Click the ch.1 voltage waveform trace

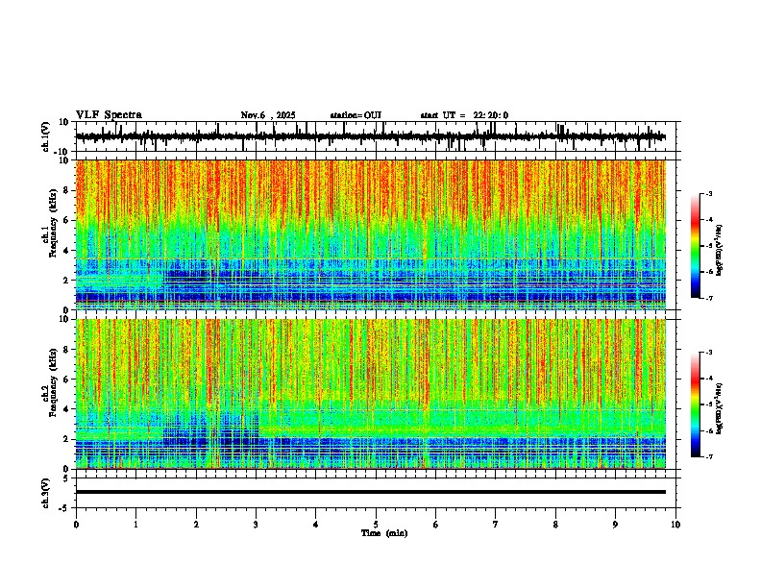[x=371, y=137]
